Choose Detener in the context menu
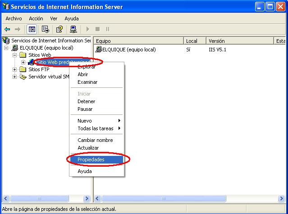Image resolution: width=288 pixels, height=214 pixels. (x=96, y=101)
